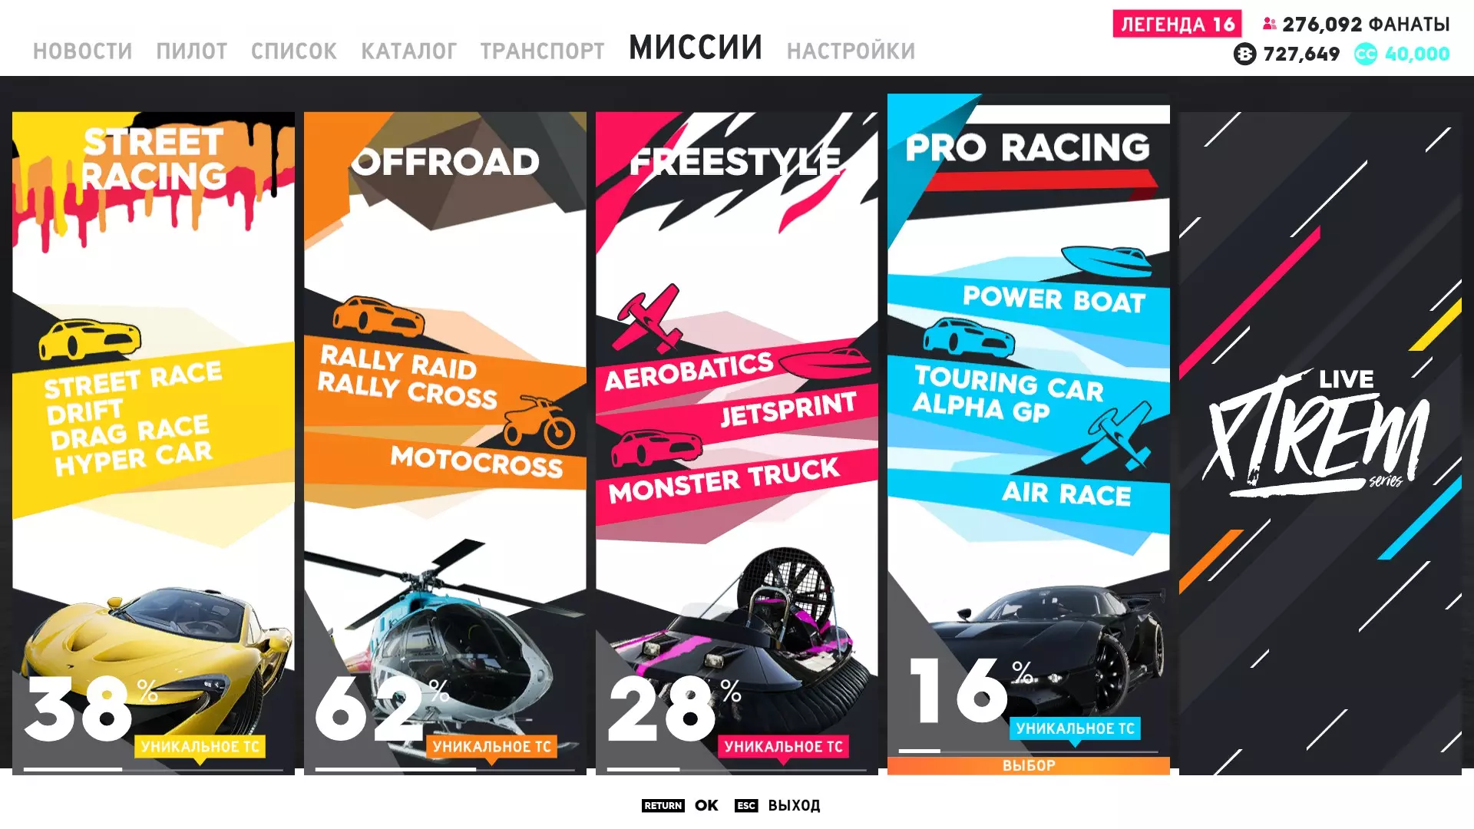Click the pink aerobatics plane icon
Image resolution: width=1474 pixels, height=829 pixels.
coord(650,318)
